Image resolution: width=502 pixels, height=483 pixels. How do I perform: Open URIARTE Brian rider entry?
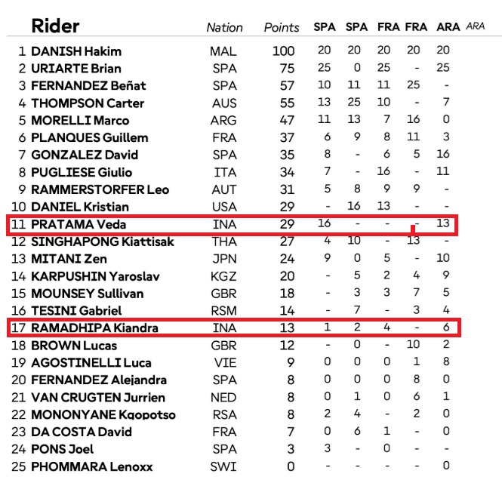pos(76,69)
